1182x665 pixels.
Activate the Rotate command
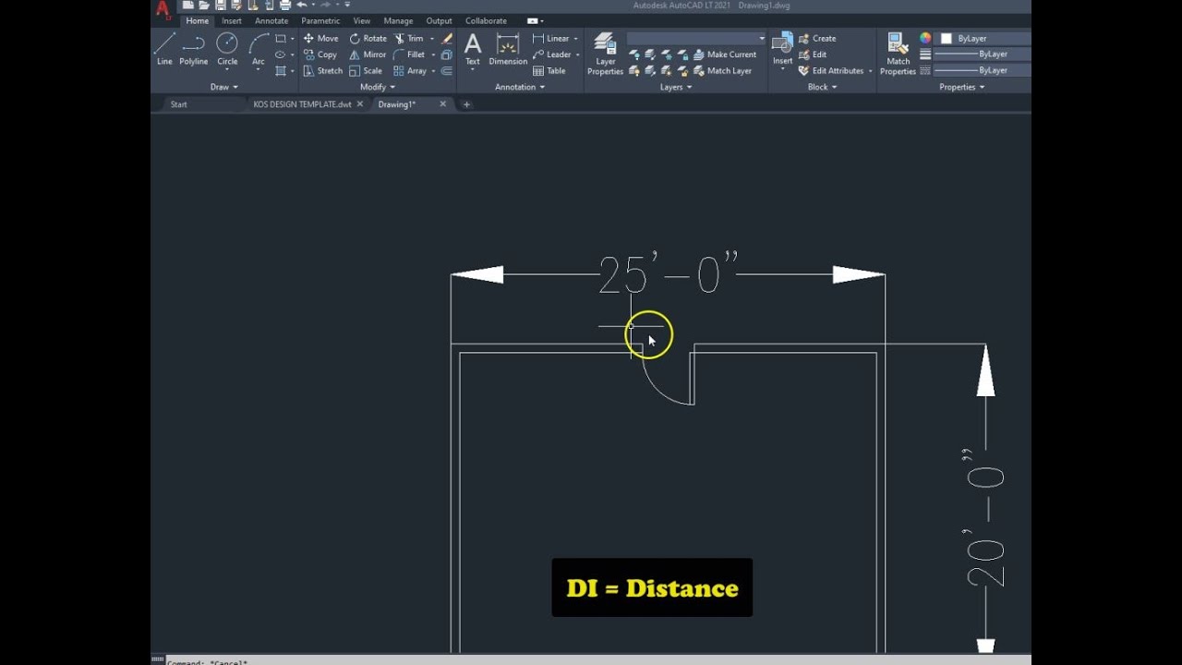pos(368,39)
